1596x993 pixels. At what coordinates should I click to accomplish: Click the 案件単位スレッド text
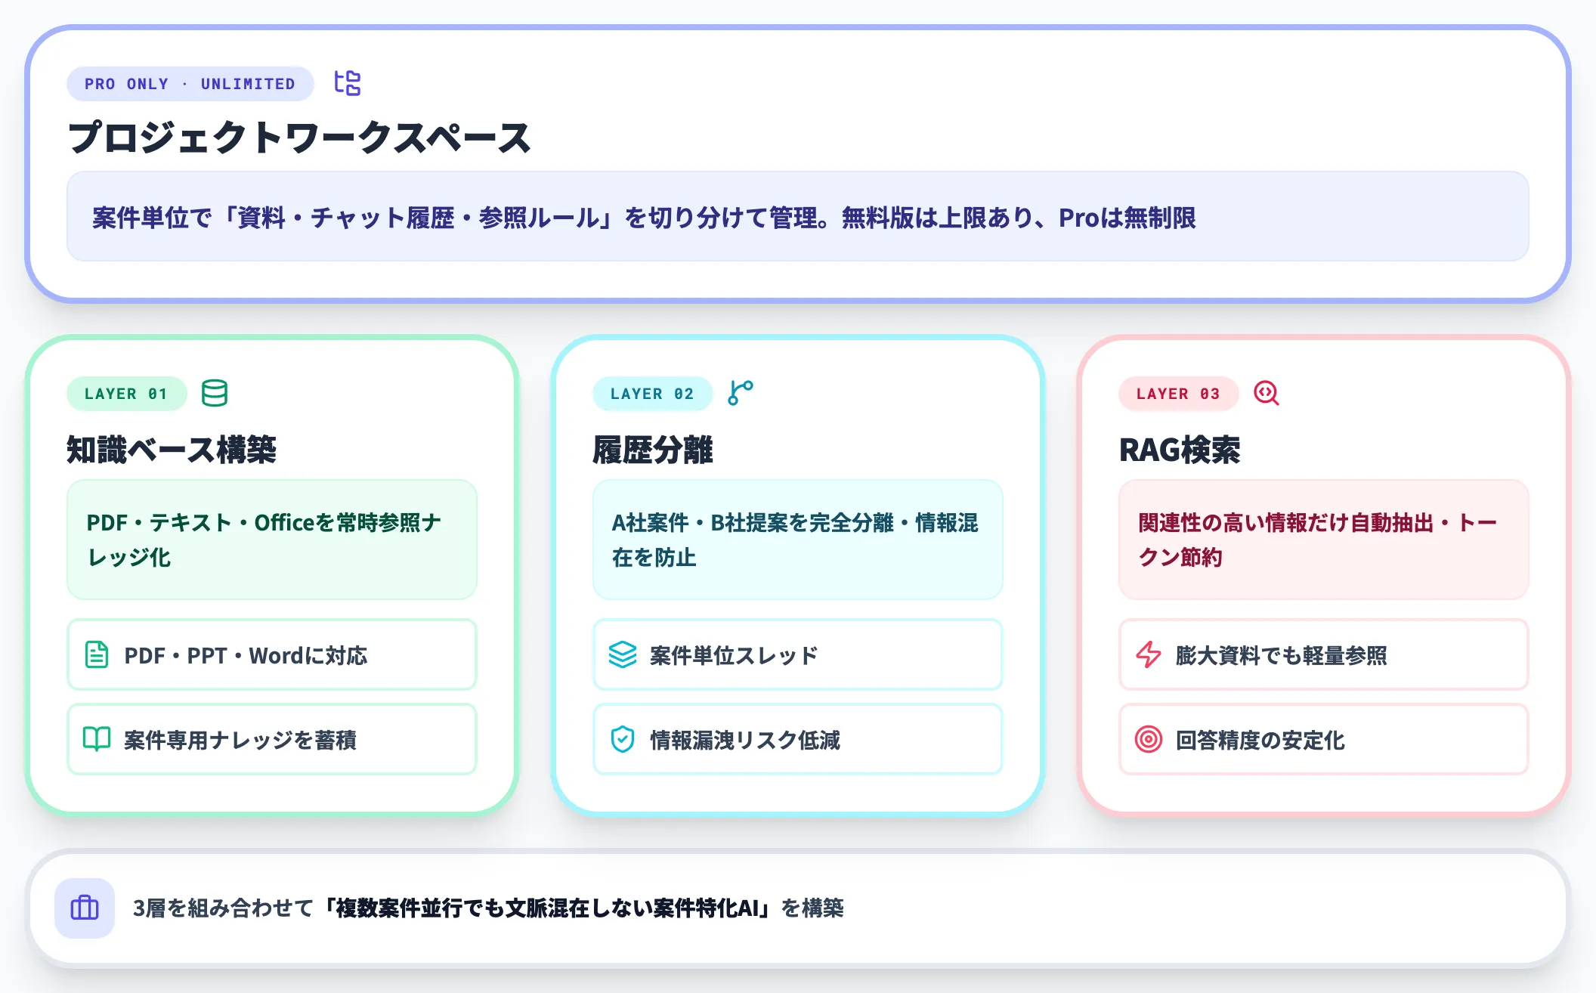point(734,655)
